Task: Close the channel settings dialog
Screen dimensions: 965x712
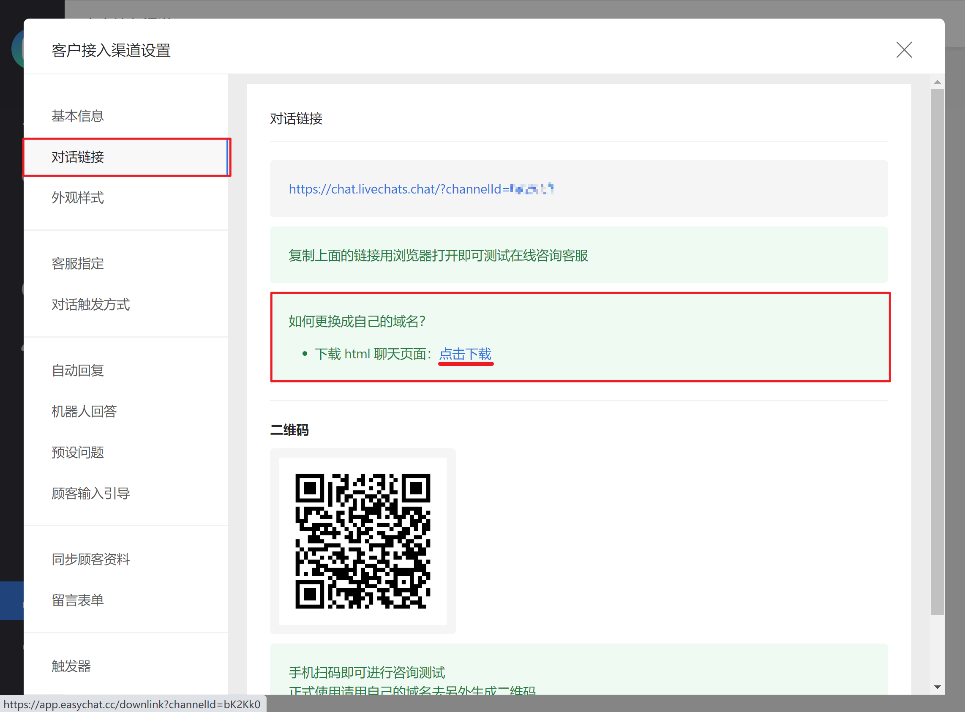Action: (904, 50)
